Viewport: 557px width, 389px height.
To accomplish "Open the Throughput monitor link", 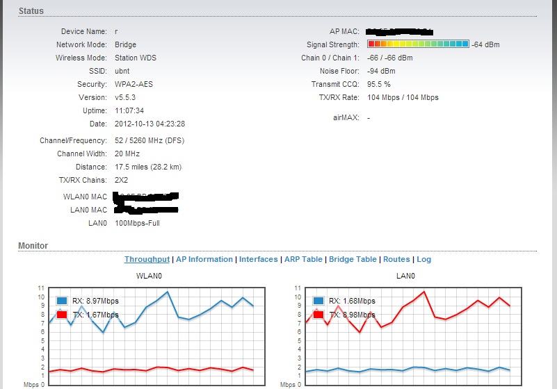I will click(147, 260).
